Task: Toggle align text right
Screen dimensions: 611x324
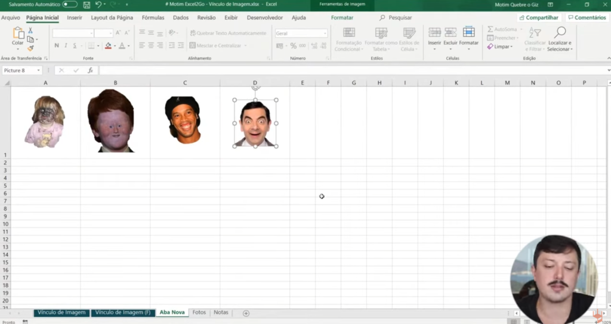Action: pyautogui.click(x=160, y=45)
